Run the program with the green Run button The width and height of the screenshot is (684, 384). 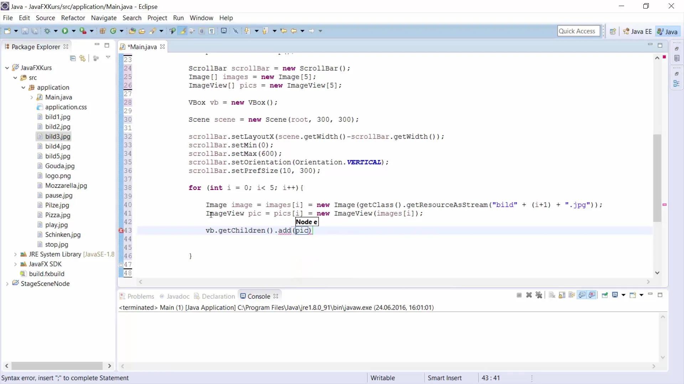pos(65,31)
